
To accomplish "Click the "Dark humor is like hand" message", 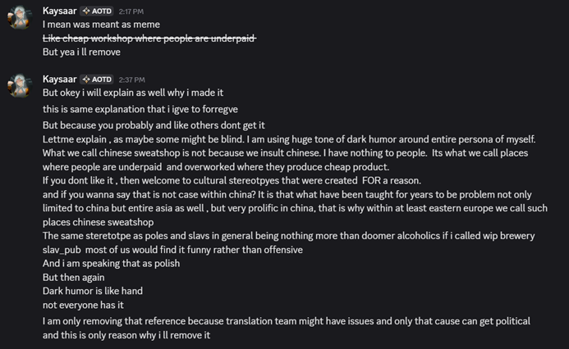I will tap(89, 290).
